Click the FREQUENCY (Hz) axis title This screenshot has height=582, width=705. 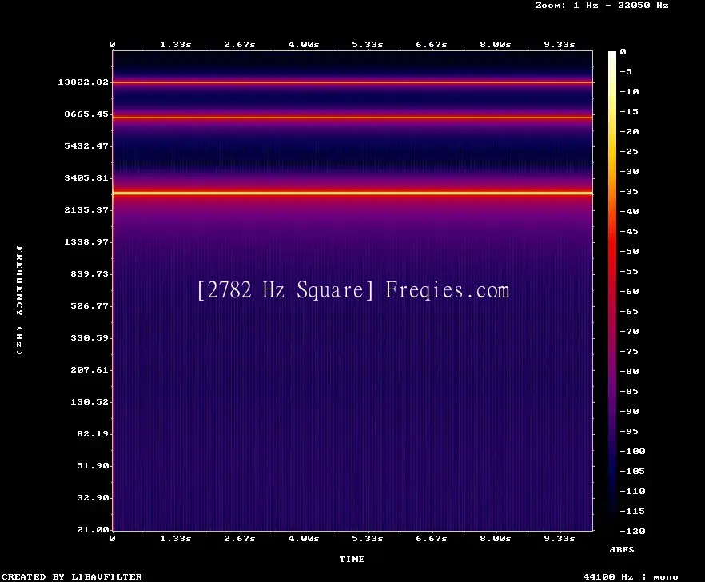tap(19, 300)
